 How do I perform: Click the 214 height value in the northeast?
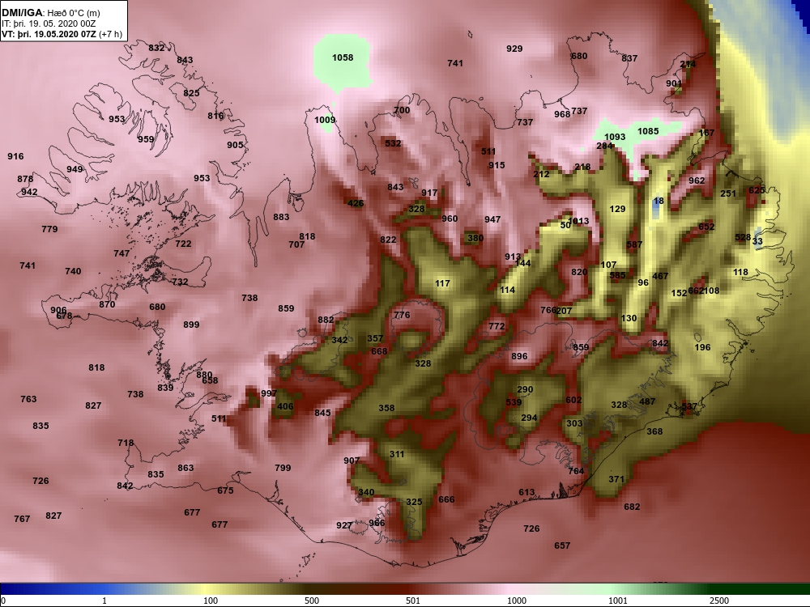click(x=688, y=65)
